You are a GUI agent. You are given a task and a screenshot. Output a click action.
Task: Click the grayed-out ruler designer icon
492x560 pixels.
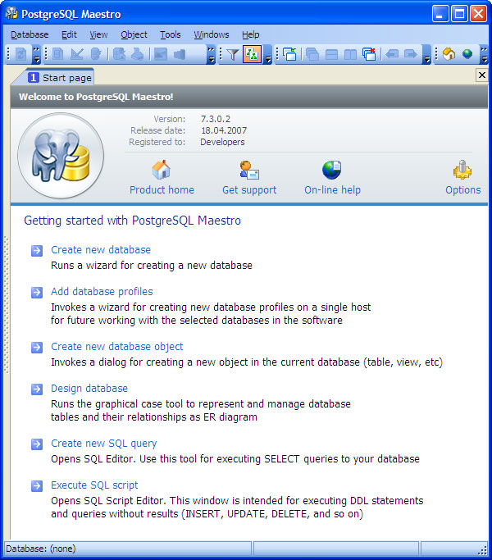pos(77,54)
